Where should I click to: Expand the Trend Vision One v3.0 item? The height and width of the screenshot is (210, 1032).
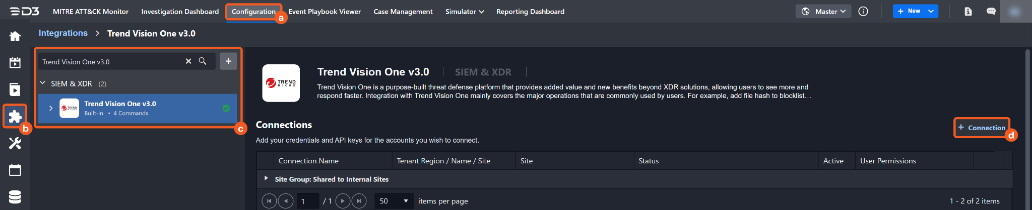coord(51,108)
